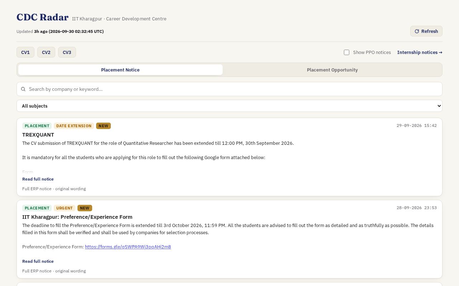Read full notice for Preference/Experience Form
459x286 pixels.
(x=38, y=261)
